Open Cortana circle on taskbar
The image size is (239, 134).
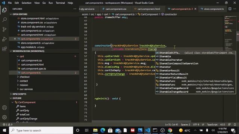pyautogui.click(x=78, y=130)
